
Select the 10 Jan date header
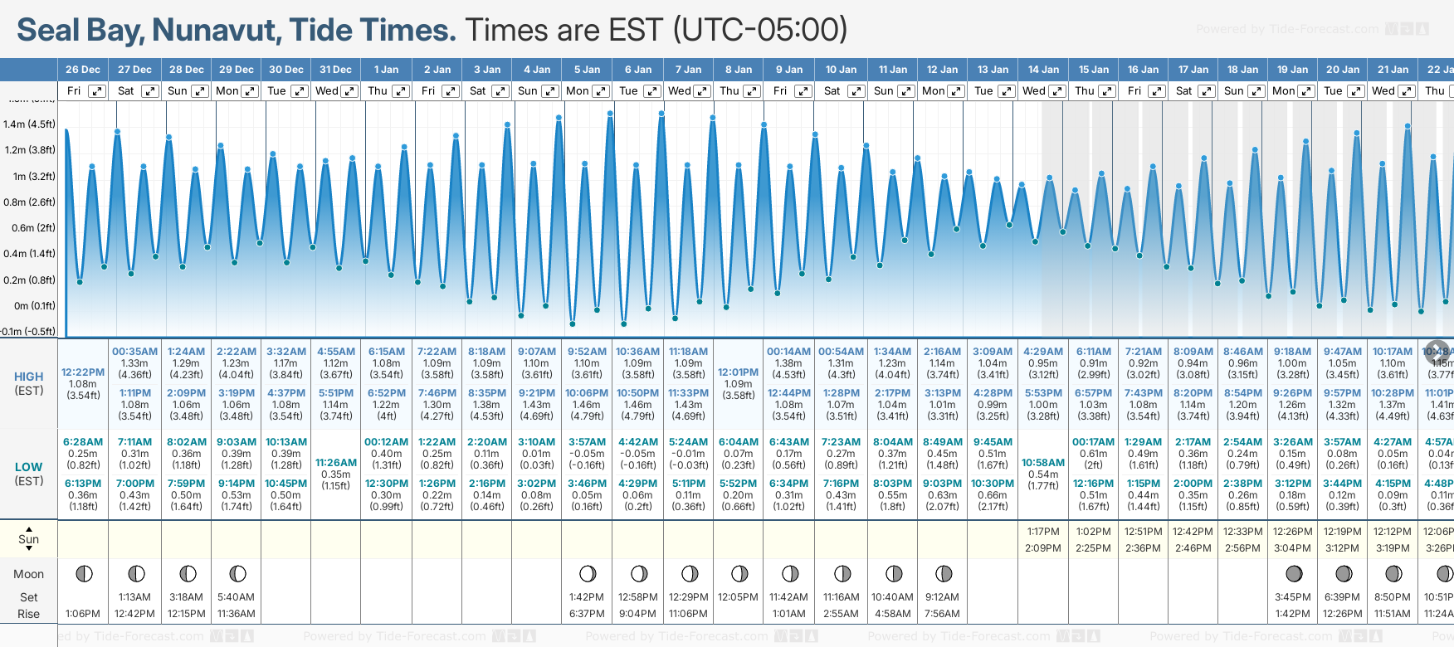point(841,70)
